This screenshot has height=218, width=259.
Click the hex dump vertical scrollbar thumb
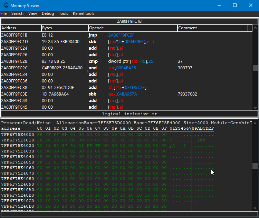255,166
